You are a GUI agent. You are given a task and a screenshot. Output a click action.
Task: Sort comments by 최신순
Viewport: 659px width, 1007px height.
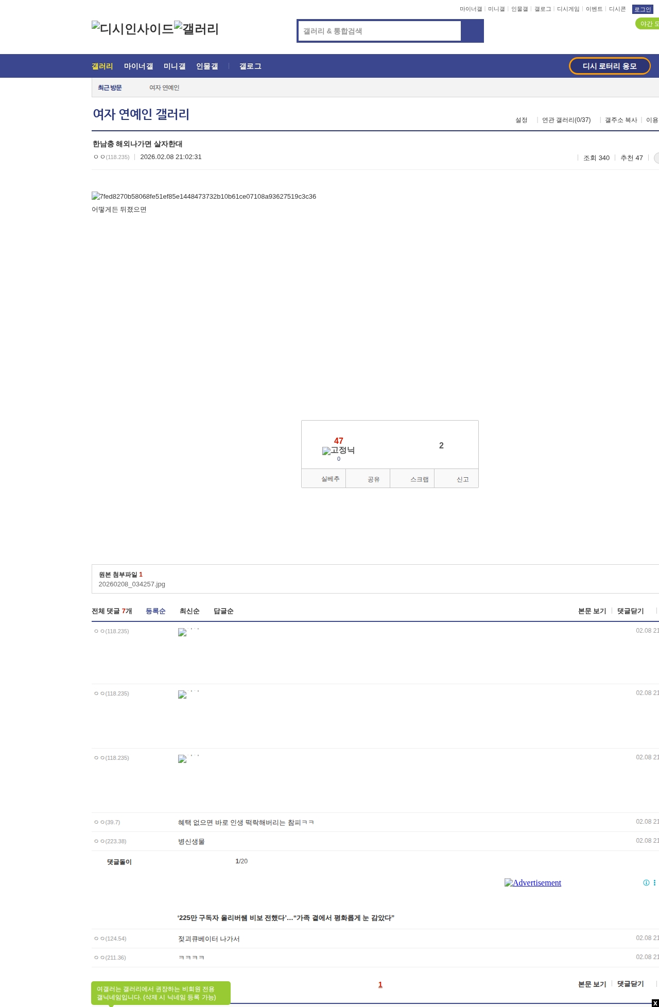(189, 611)
